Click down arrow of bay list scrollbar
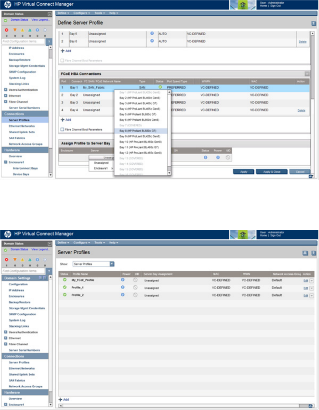 pyautogui.click(x=169, y=173)
